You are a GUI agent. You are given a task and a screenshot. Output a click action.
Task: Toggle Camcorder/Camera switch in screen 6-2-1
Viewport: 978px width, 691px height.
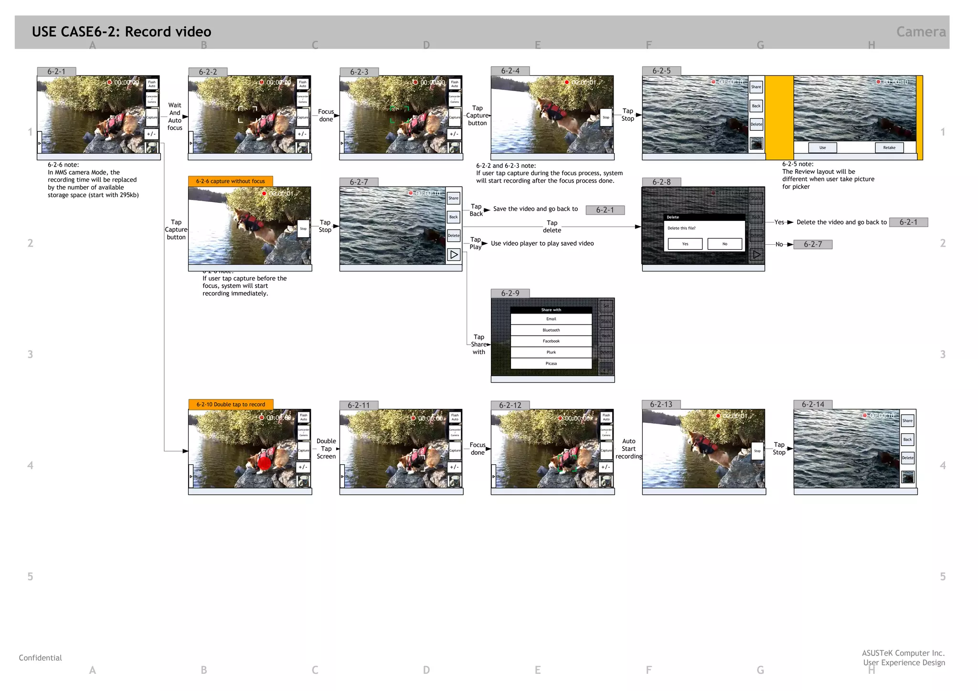pos(152,99)
